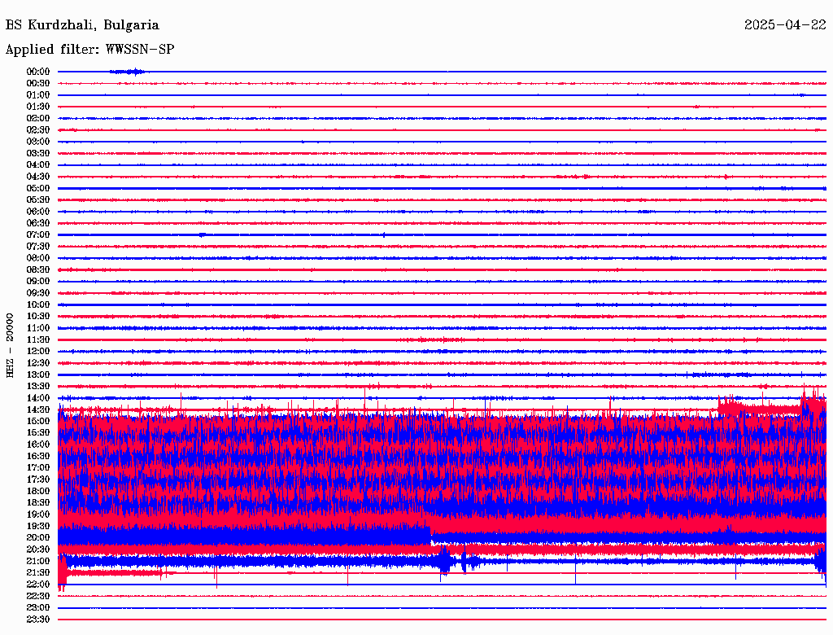
Task: Click the vertical HHZ - 20000 axis label
Action: point(11,344)
